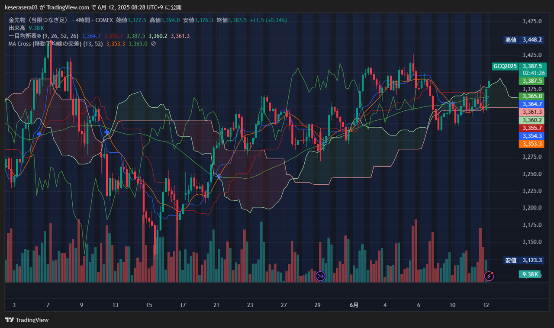
Task: Click the orange 3,353.3 price tag
Action: (532, 144)
